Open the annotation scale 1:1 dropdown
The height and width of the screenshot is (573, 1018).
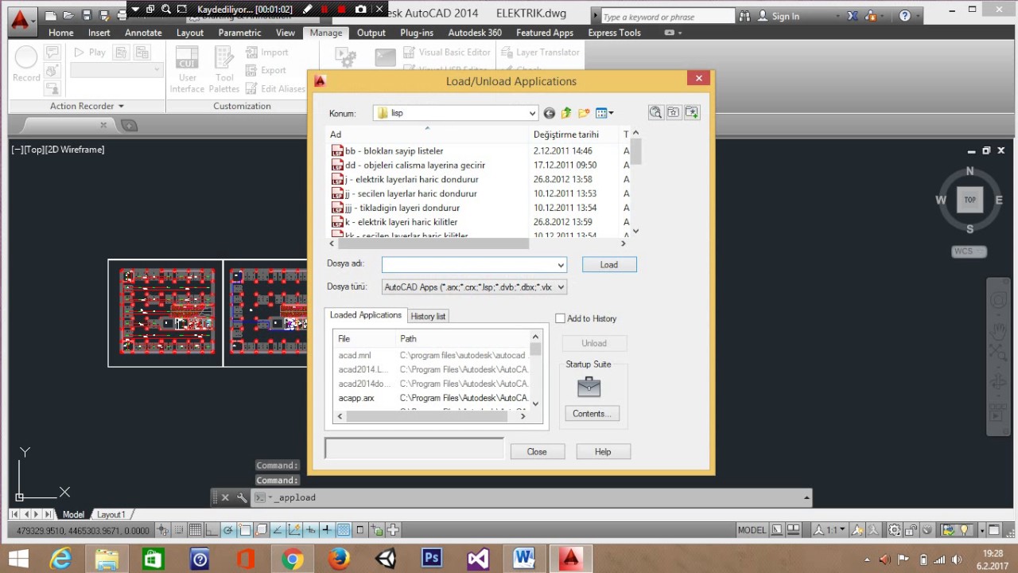click(830, 530)
